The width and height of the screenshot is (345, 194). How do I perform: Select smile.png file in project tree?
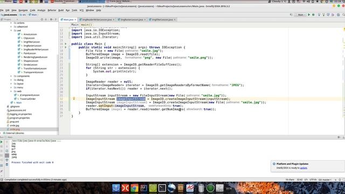point(15,129)
